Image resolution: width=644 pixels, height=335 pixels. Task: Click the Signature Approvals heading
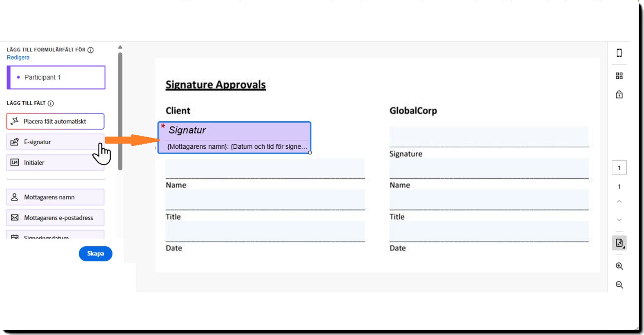pos(216,85)
